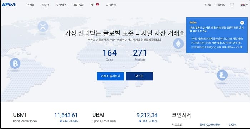The image size is (250, 129).
Task: Open the 디지털 자산 에어드랍 notice
Action: click(x=217, y=43)
